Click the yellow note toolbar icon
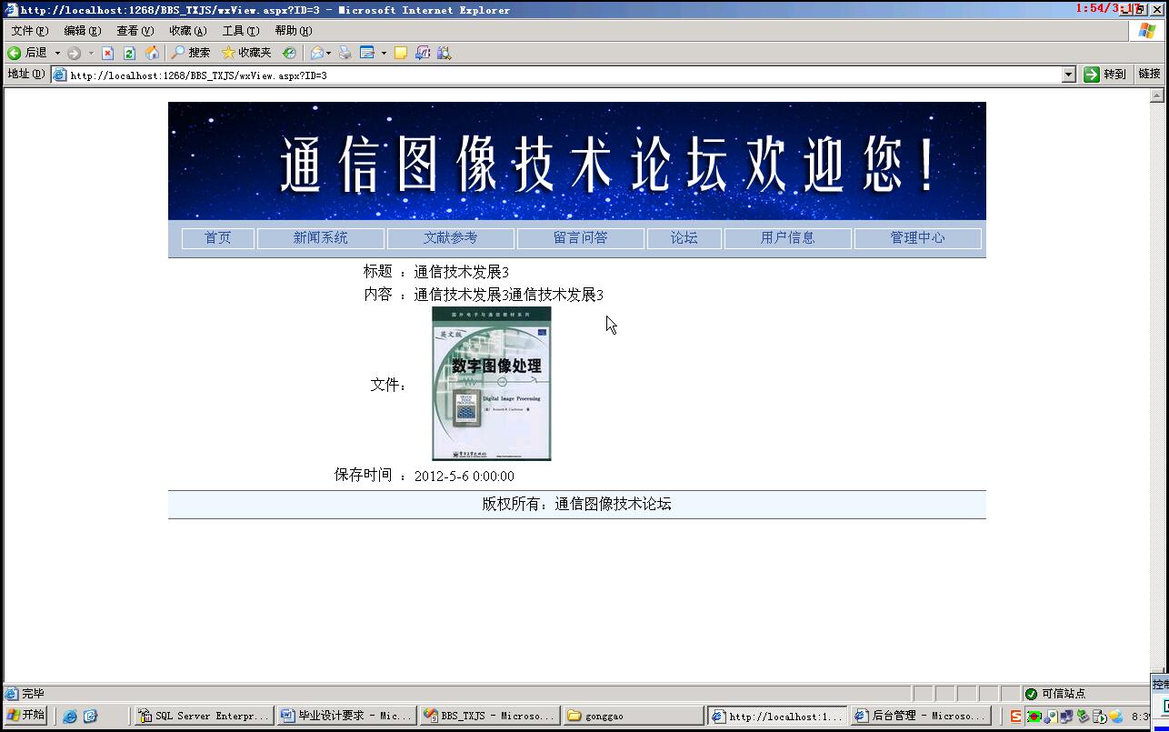 [400, 53]
